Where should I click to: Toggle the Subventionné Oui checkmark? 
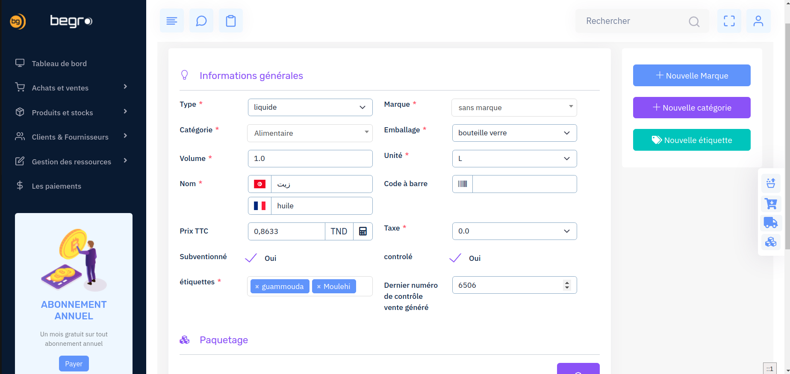click(x=251, y=258)
